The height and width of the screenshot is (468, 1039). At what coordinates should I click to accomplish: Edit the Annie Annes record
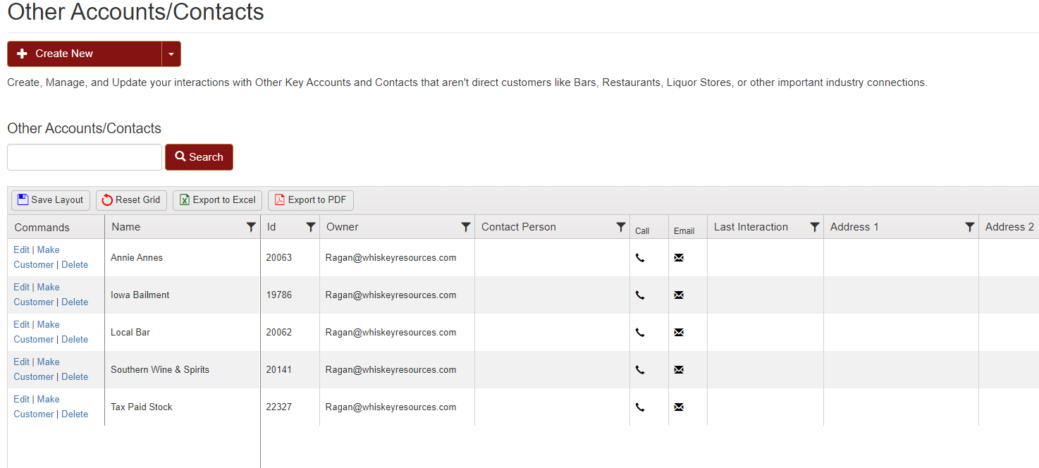tap(22, 250)
